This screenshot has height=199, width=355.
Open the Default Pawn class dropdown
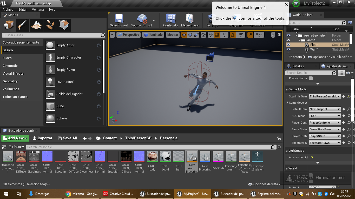(324, 109)
